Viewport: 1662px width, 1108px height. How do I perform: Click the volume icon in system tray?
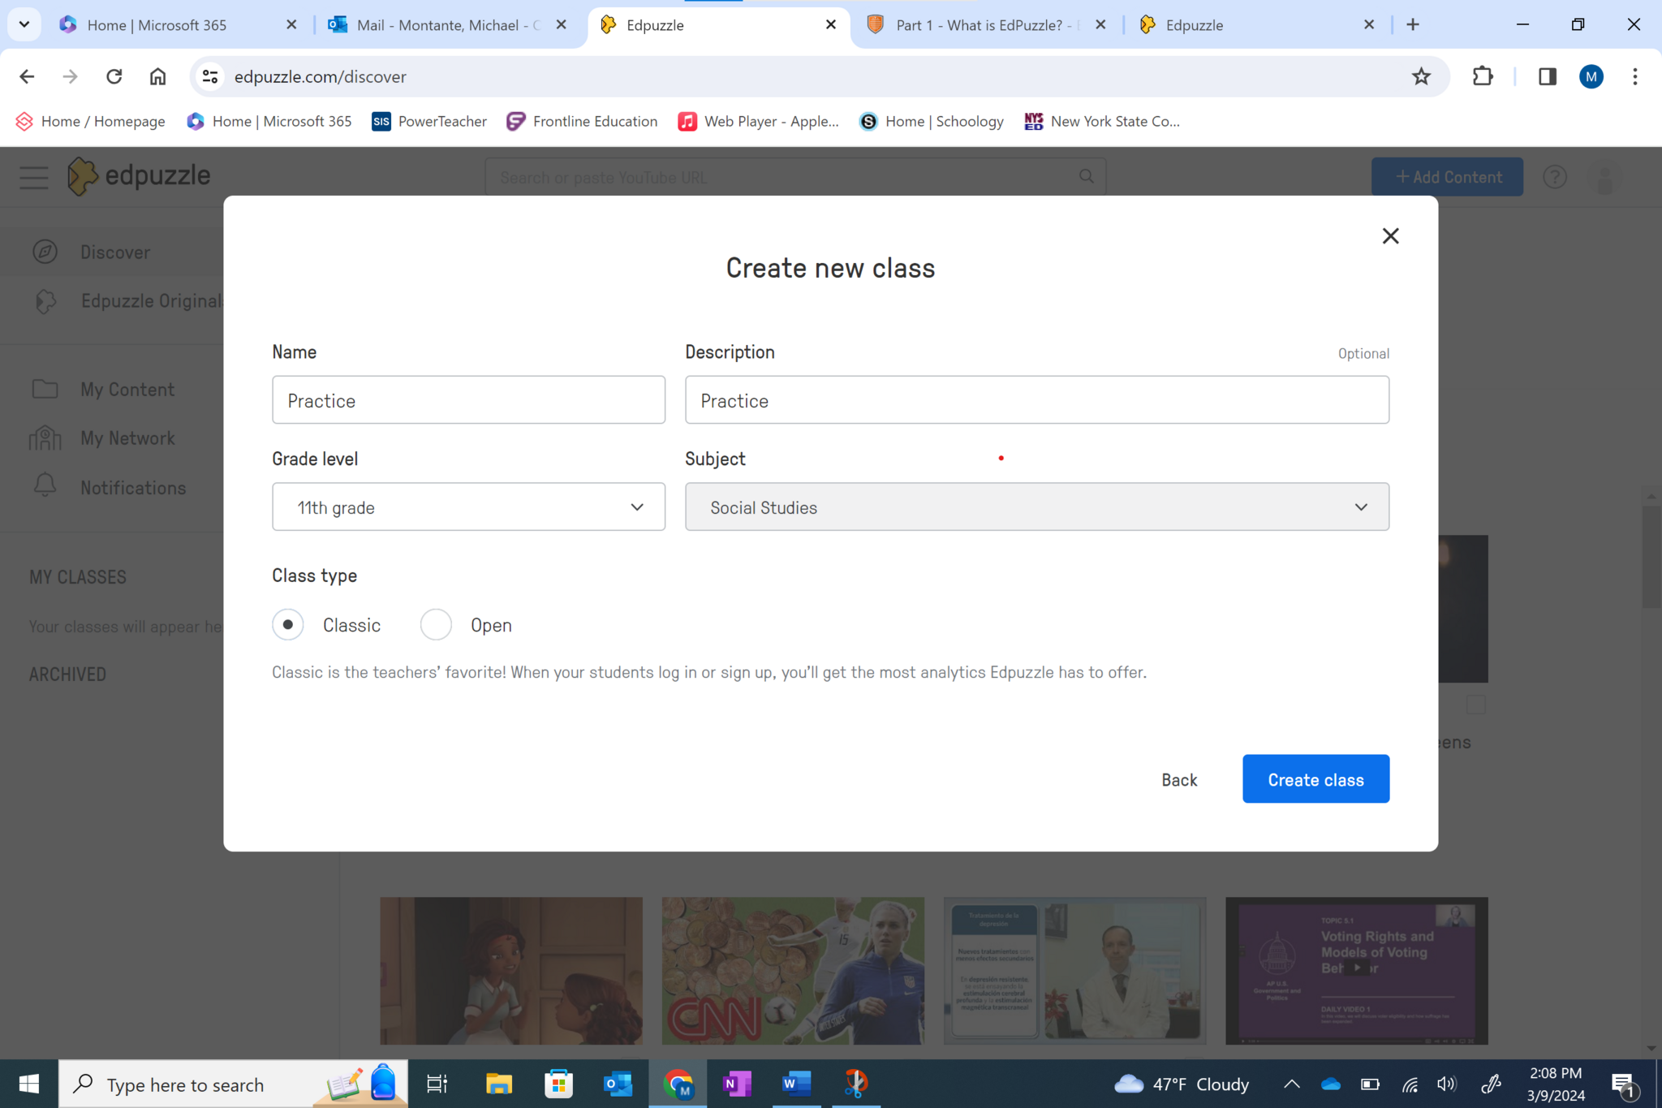[x=1446, y=1084]
